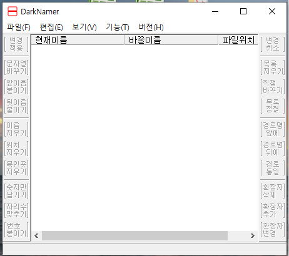The width and height of the screenshot is (289, 256).
Task: Click the 변경 적용 button
Action: (16, 44)
